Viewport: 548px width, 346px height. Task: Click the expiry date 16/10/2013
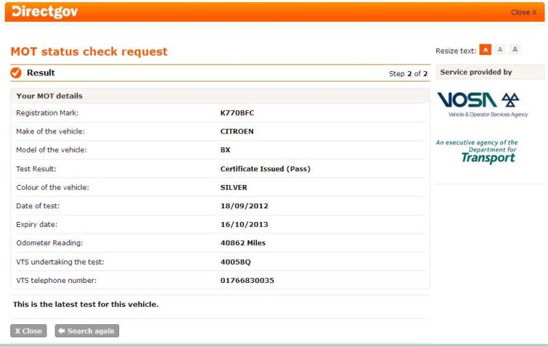[x=244, y=224]
